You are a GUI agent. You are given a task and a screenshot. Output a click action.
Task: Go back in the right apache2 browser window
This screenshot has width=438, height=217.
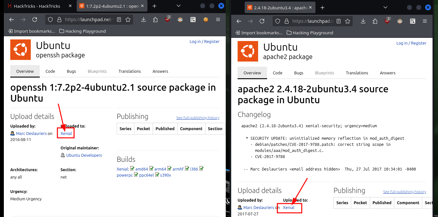(x=239, y=21)
